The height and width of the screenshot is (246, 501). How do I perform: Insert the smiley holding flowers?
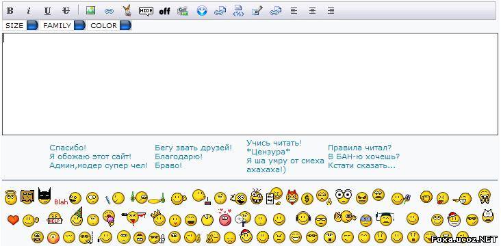[401, 198]
